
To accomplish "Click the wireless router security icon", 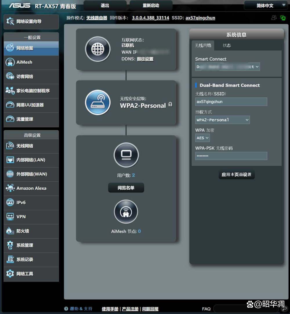I will tap(98, 102).
